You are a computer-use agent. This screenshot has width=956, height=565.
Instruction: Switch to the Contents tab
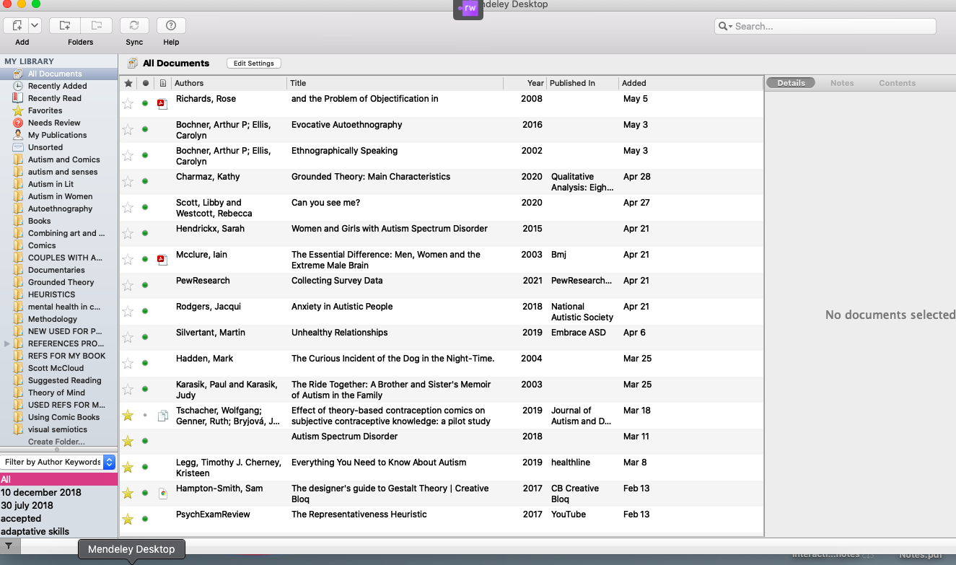897,83
